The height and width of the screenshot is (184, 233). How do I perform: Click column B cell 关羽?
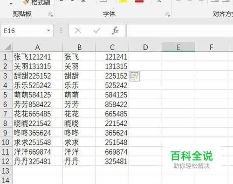(79, 66)
